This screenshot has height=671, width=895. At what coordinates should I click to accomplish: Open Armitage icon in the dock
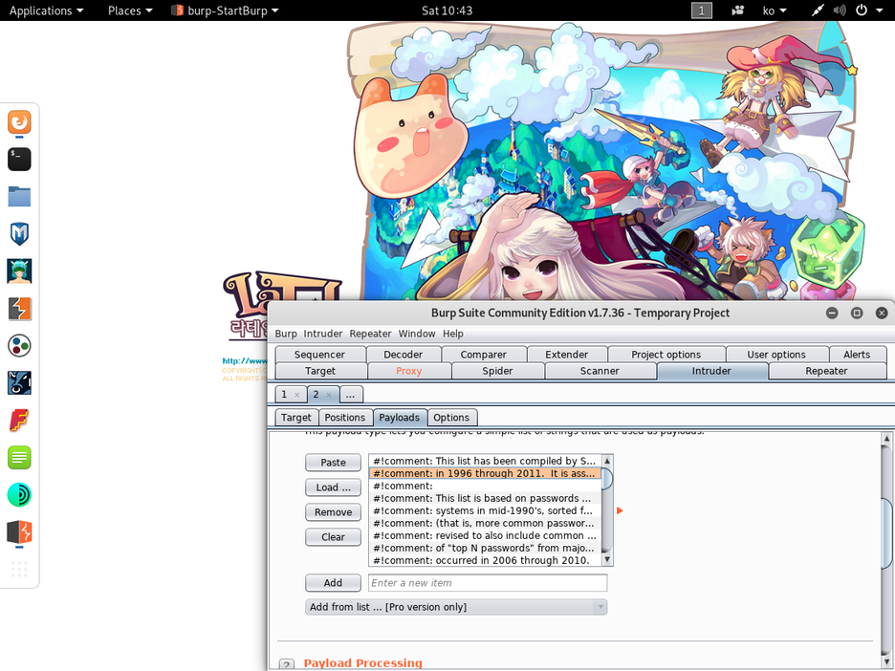tap(19, 271)
